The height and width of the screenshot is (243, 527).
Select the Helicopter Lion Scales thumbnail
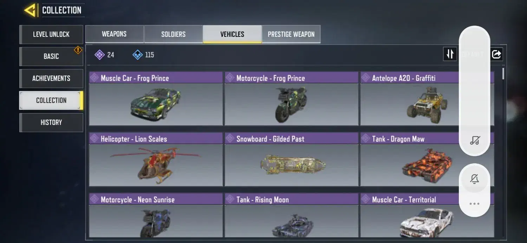point(156,165)
